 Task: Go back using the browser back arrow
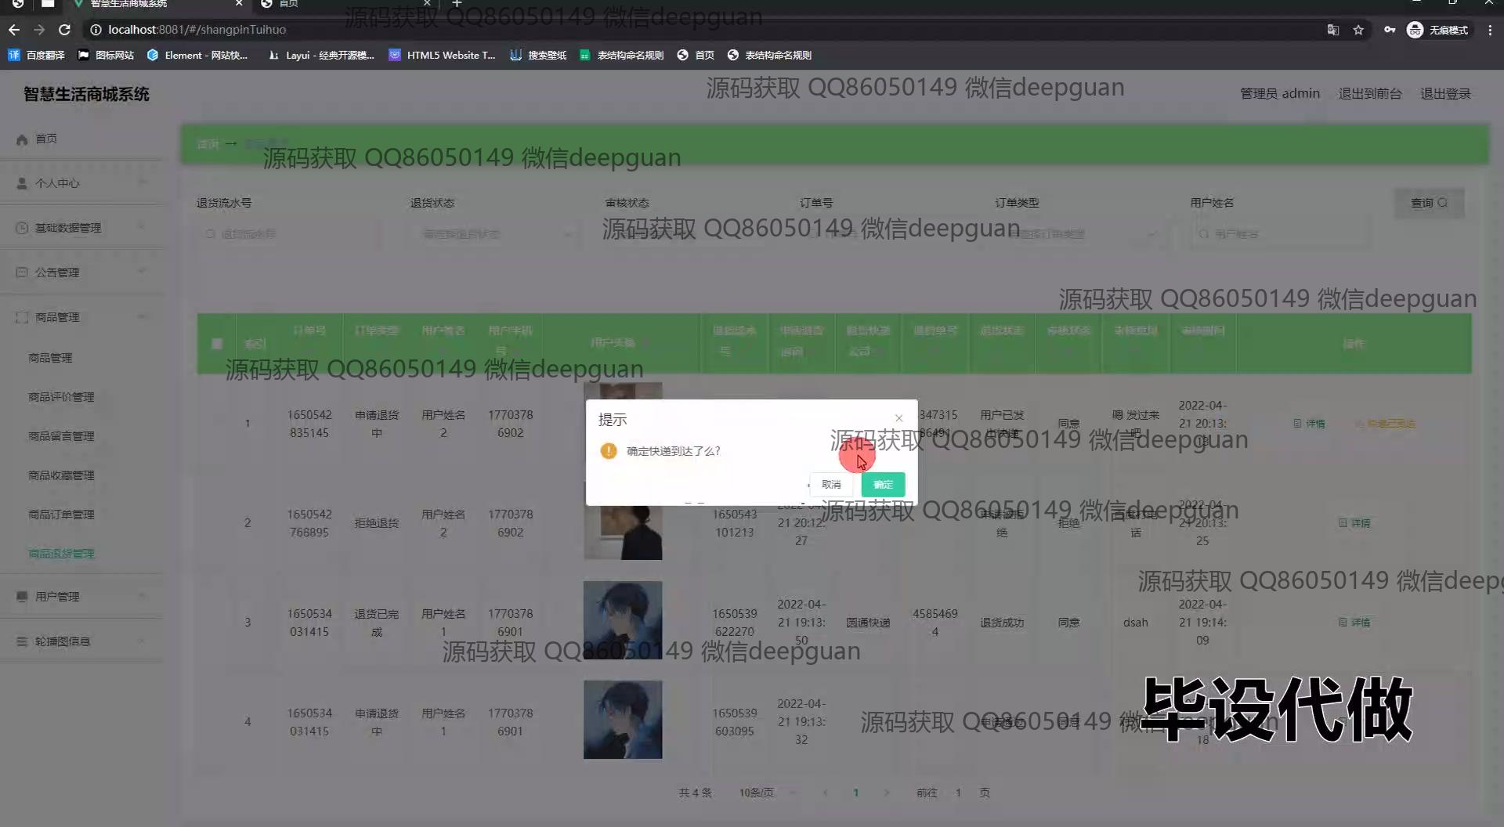tap(14, 30)
